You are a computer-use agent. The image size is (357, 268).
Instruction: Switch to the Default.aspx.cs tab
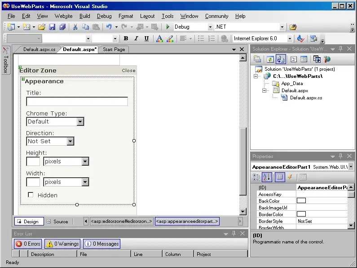[39, 50]
